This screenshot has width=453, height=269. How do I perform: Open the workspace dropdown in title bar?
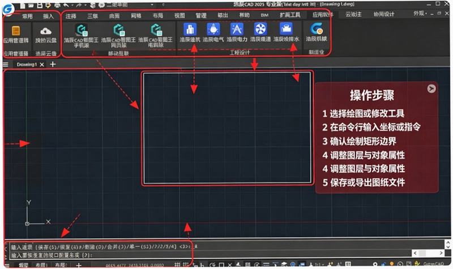(131, 5)
